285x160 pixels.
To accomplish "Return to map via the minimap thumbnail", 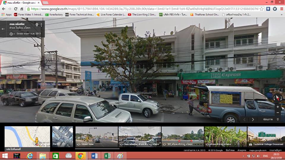I will click(x=27, y=137).
